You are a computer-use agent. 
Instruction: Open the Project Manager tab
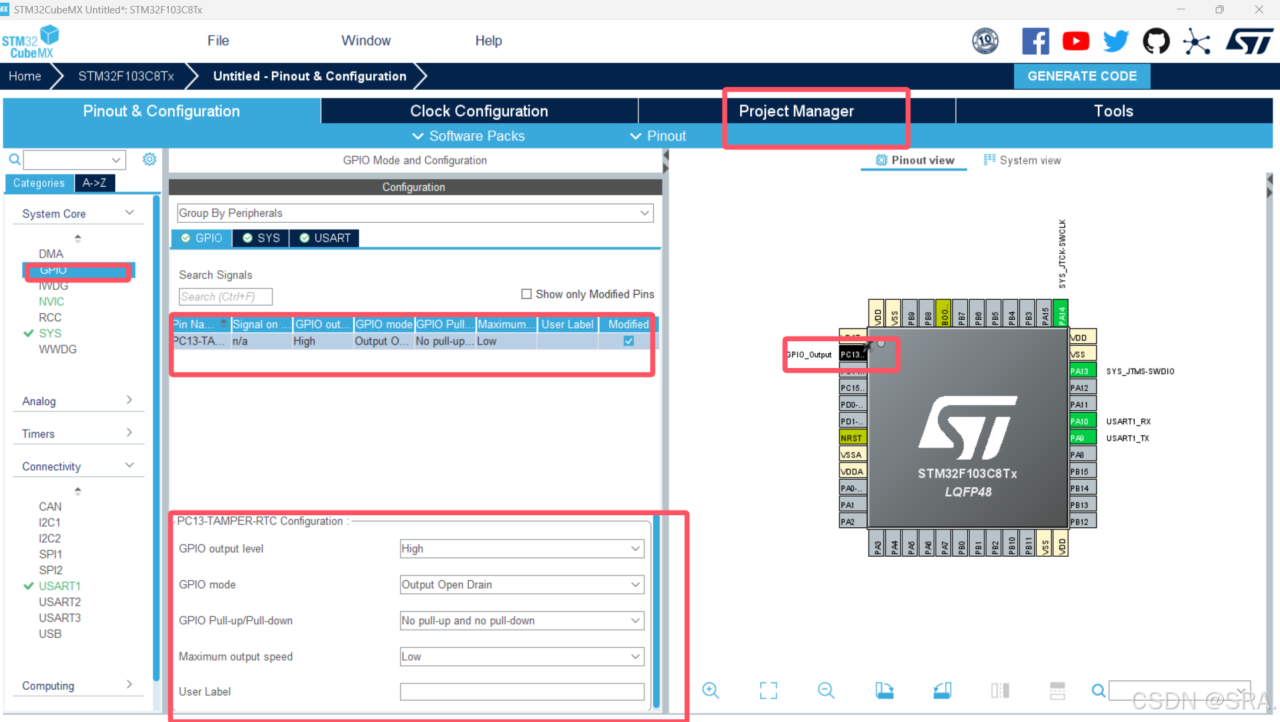[x=796, y=110]
